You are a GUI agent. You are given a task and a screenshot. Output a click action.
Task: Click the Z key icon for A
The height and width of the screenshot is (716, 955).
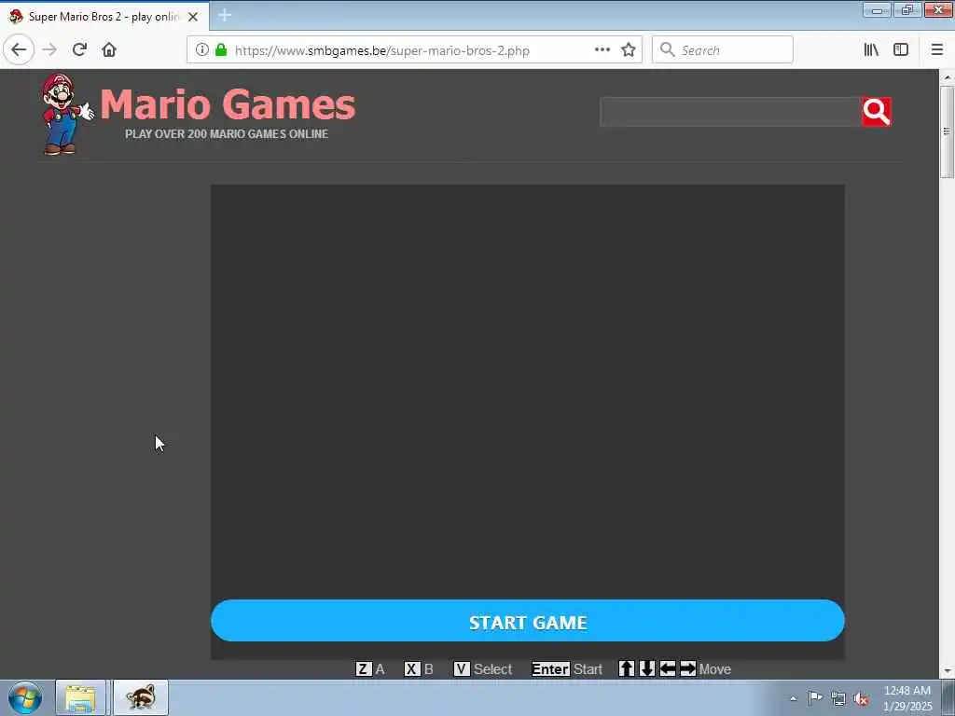(363, 669)
